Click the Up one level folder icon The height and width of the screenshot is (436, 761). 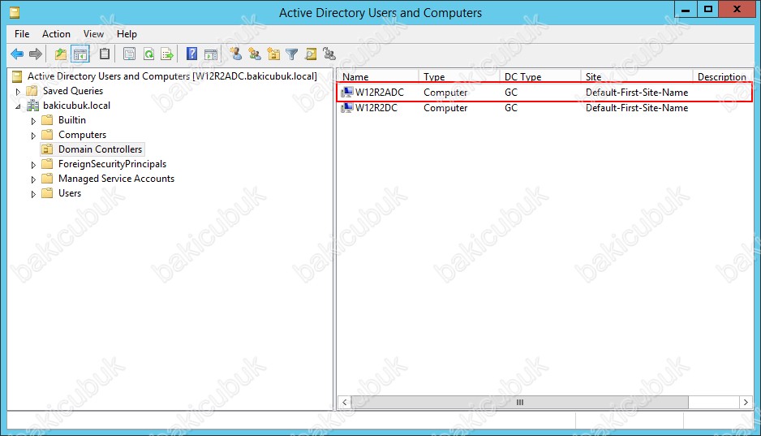[x=61, y=54]
